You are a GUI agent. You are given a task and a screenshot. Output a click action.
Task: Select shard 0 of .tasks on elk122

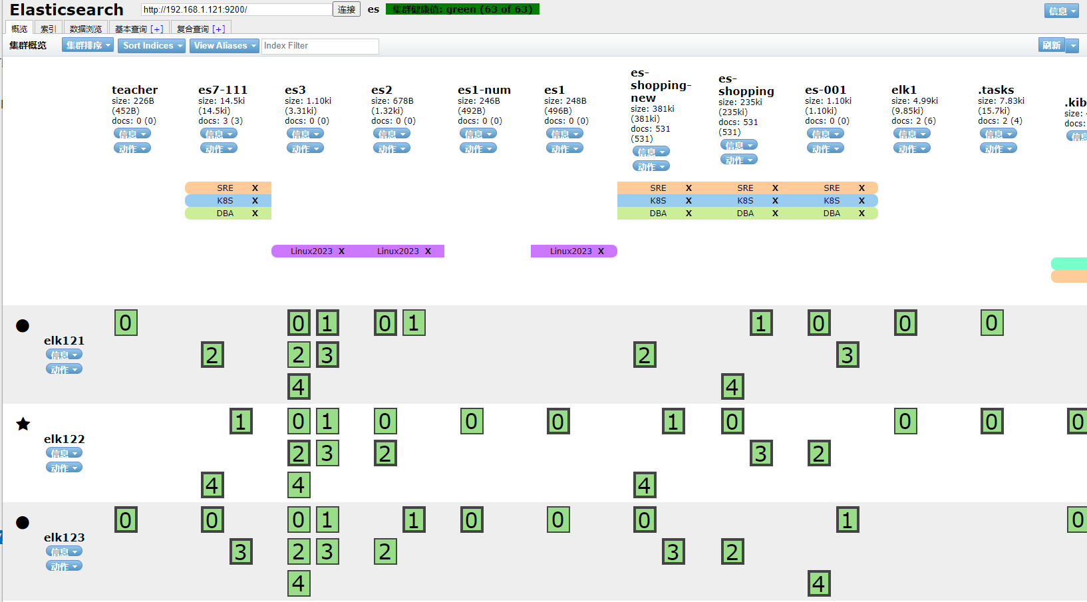click(x=992, y=422)
